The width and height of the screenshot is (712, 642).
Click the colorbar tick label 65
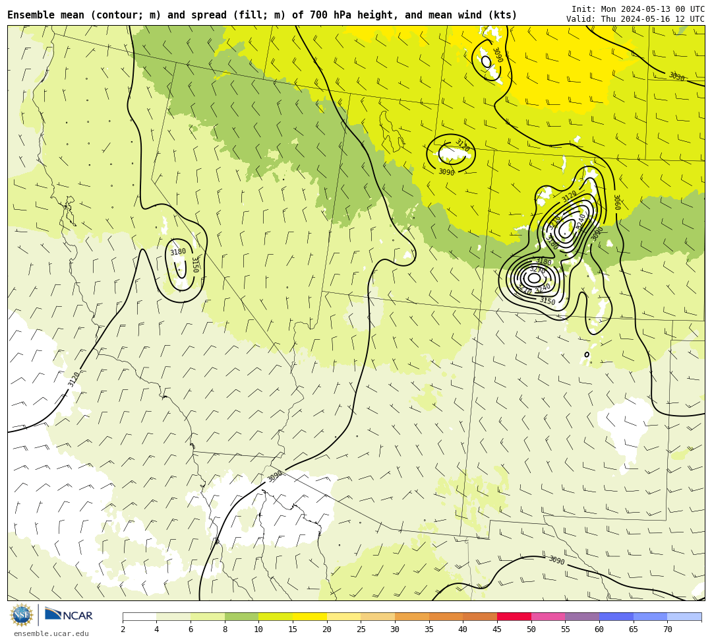click(634, 629)
